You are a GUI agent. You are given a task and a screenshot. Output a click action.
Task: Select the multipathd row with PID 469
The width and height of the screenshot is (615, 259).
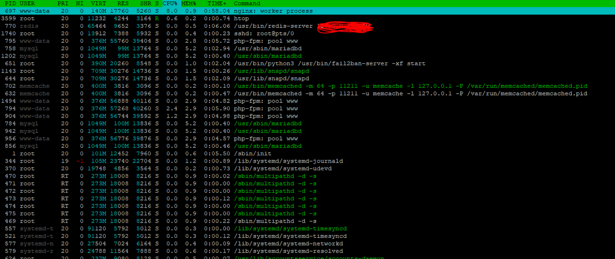pyautogui.click(x=307, y=221)
